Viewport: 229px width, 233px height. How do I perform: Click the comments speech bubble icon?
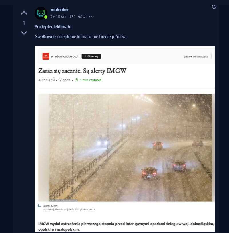click(71, 16)
